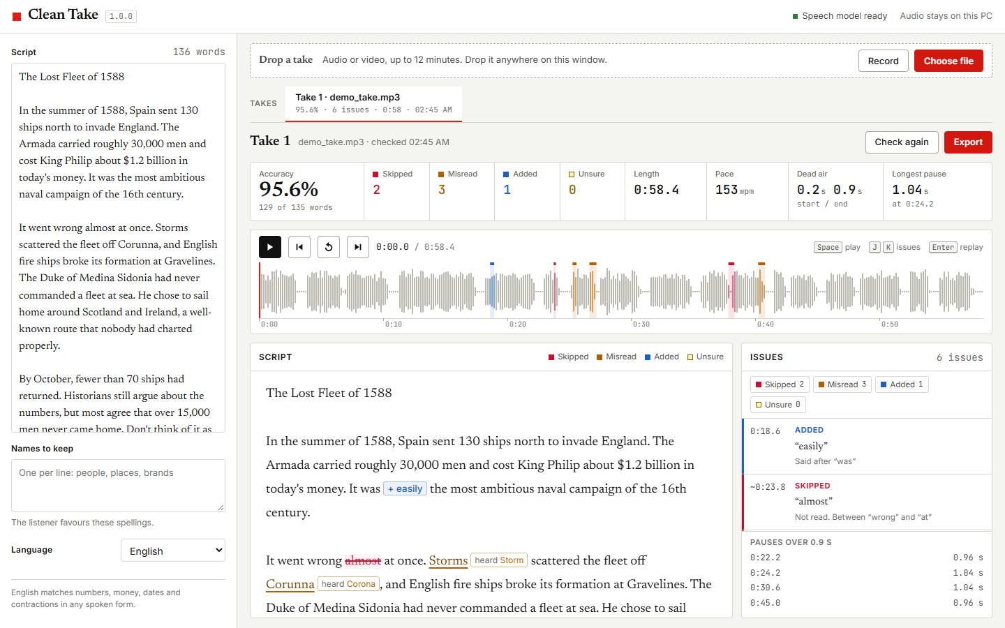Click the Speech model ready status
Screen dimensions: 1005x628
point(840,16)
